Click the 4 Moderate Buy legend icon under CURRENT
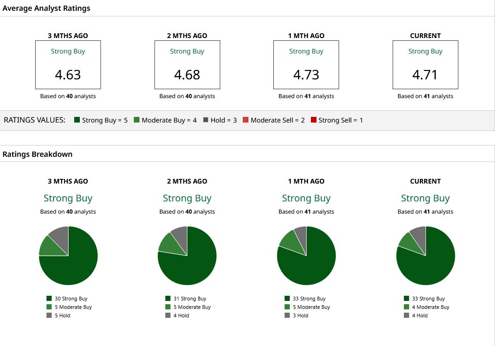The image size is (495, 346). (x=406, y=307)
